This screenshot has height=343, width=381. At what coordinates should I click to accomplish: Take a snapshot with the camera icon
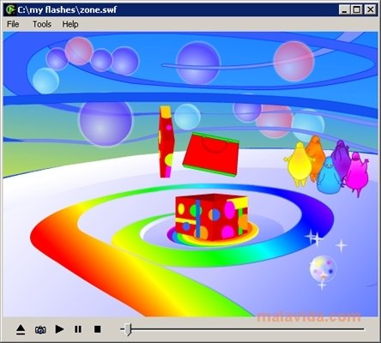(40, 329)
